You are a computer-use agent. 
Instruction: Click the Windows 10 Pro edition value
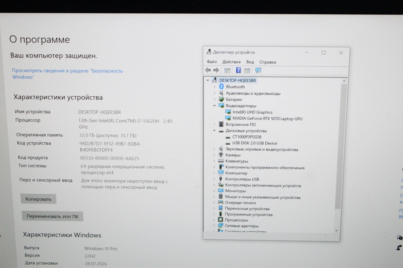click(x=101, y=249)
